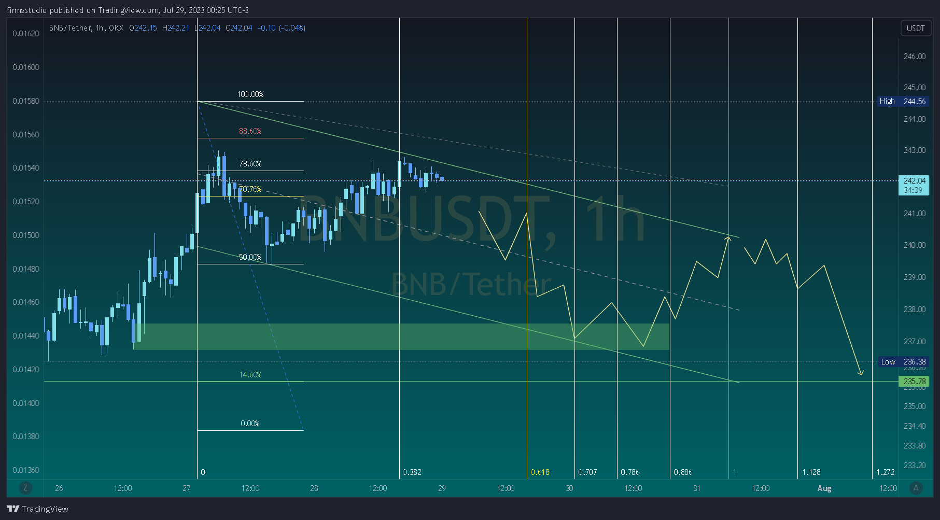The image size is (940, 520).
Task: Click the firmestudio published on TradingView.com header
Action: (x=128, y=10)
